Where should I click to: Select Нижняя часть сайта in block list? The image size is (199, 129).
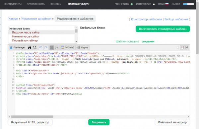pyautogui.click(x=41, y=36)
